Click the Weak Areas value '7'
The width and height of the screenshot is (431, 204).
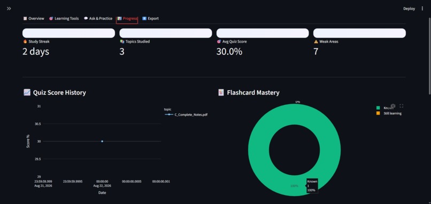316,51
